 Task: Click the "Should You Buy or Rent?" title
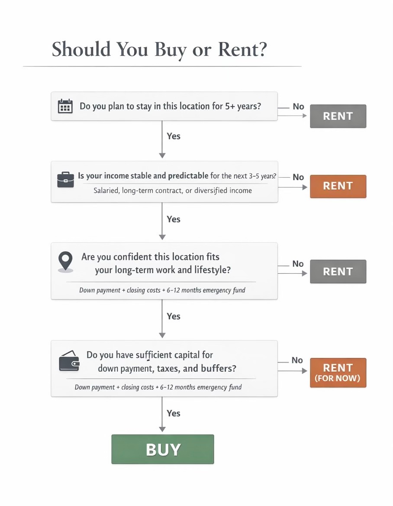(x=159, y=49)
